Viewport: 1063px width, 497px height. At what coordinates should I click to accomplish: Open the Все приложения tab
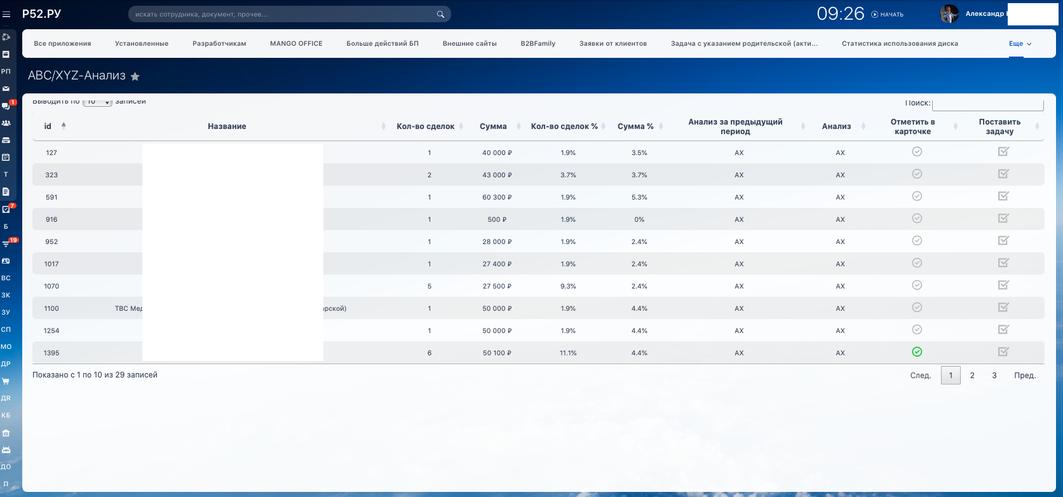pos(62,44)
